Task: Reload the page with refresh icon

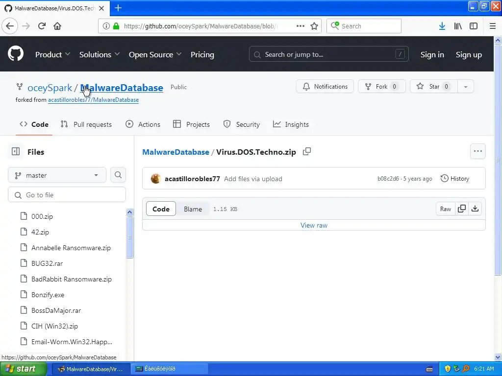Action: pos(42,26)
